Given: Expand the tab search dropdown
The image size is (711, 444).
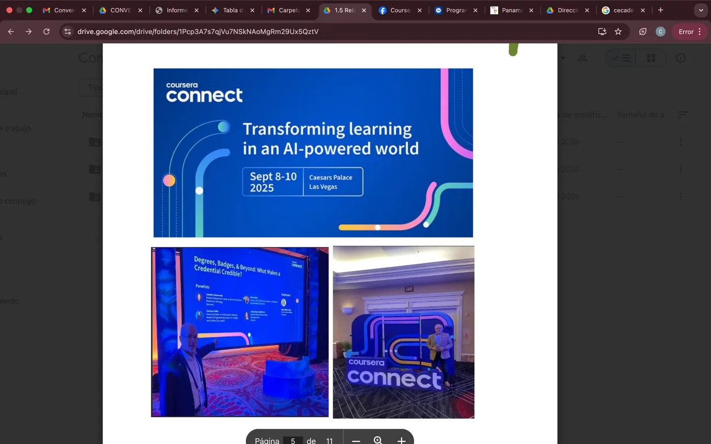Looking at the screenshot, I should [701, 10].
